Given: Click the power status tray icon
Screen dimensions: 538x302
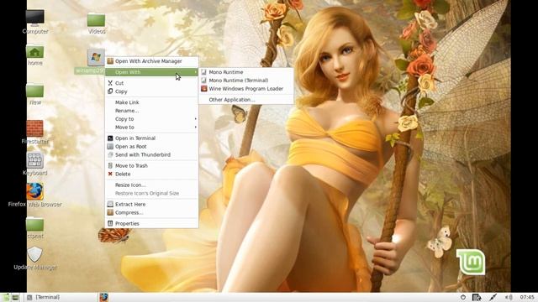Looking at the screenshot, I should (463, 297).
